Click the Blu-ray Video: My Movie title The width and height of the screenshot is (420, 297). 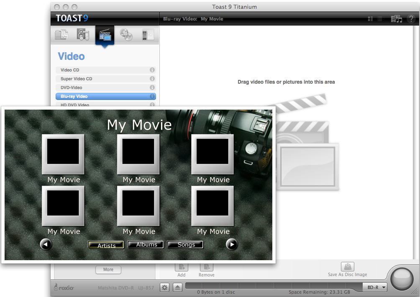(x=193, y=19)
